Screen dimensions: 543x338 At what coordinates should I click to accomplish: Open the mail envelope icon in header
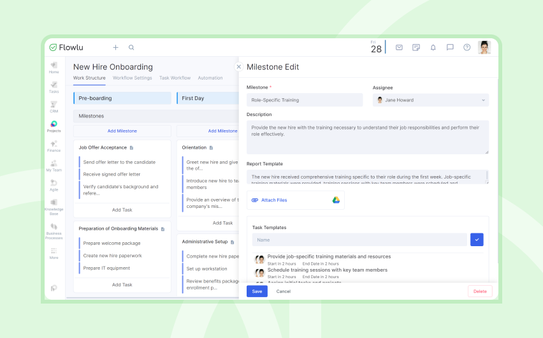click(399, 47)
